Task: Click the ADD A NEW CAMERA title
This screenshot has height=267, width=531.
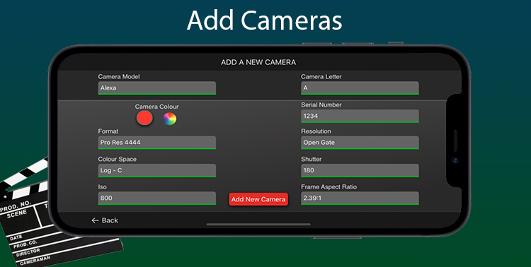Action: pos(258,62)
